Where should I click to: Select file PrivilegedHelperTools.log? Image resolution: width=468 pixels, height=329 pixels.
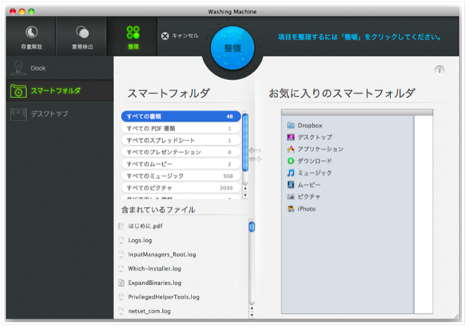click(x=164, y=297)
